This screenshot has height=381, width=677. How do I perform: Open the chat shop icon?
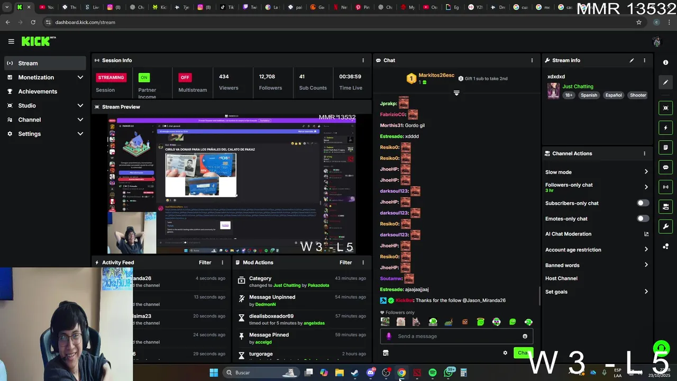click(386, 353)
